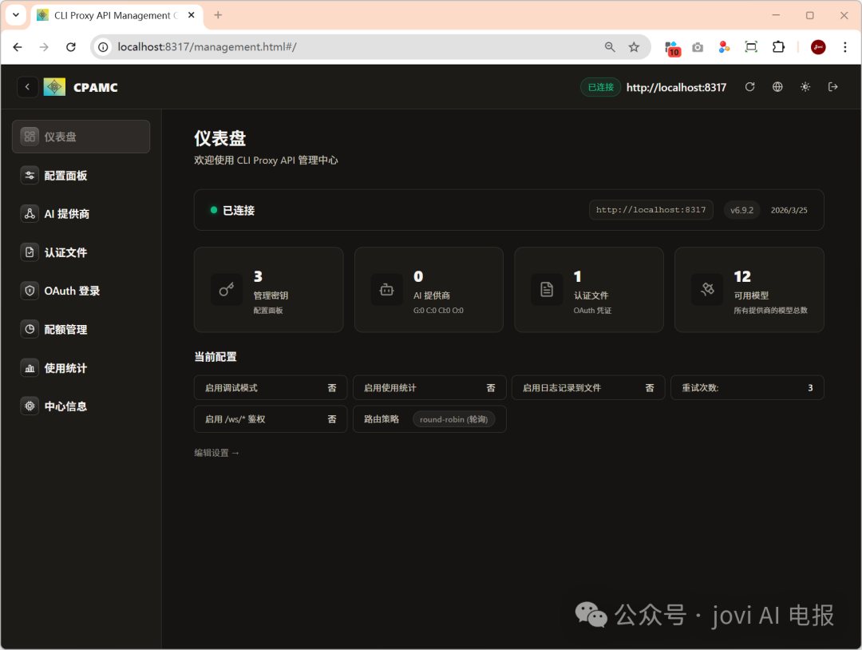Image resolution: width=862 pixels, height=650 pixels.
Task: Open the tab search dropdown arrow
Action: [16, 15]
